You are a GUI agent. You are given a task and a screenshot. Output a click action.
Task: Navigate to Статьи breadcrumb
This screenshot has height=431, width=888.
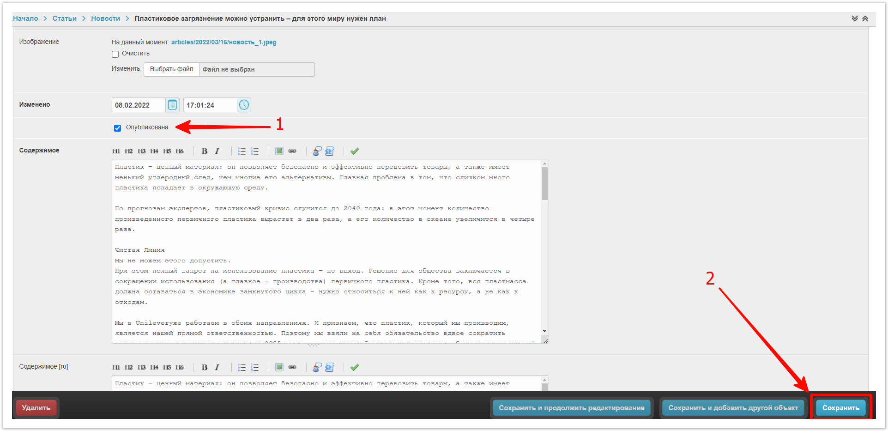(x=65, y=18)
